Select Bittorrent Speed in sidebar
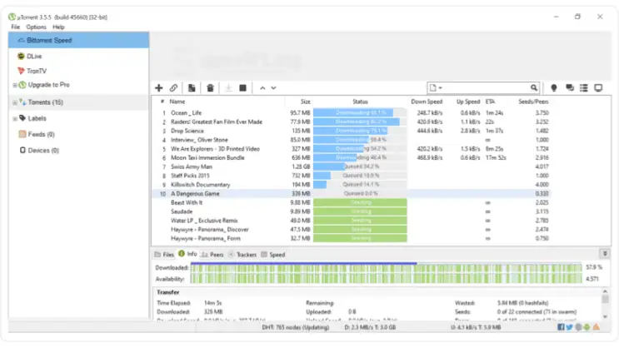 pyautogui.click(x=78, y=40)
